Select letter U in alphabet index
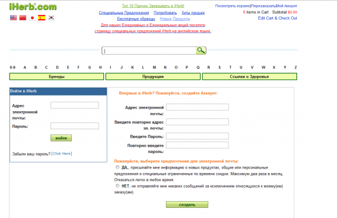 click(x=241, y=67)
